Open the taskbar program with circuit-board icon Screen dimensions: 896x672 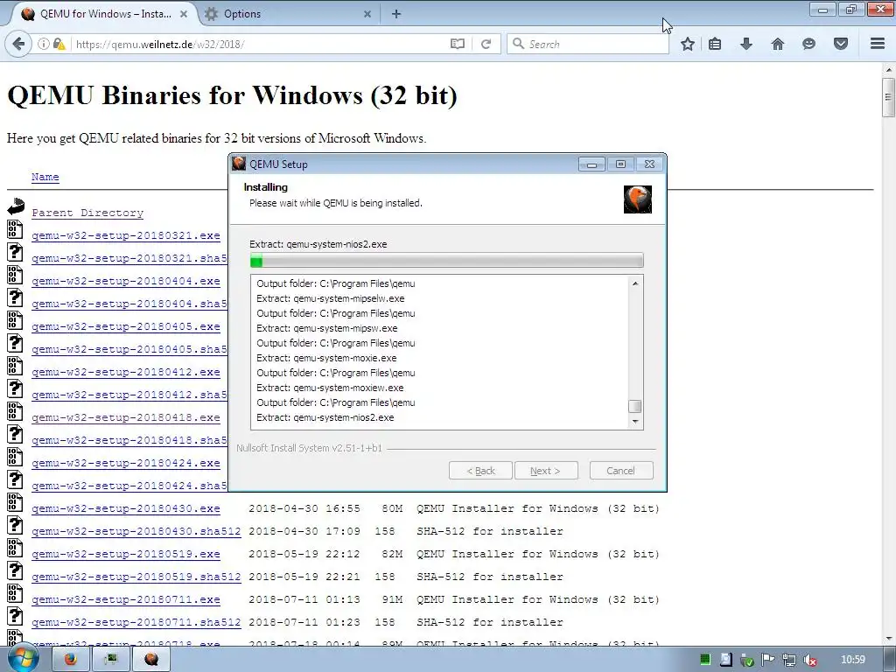click(x=111, y=659)
